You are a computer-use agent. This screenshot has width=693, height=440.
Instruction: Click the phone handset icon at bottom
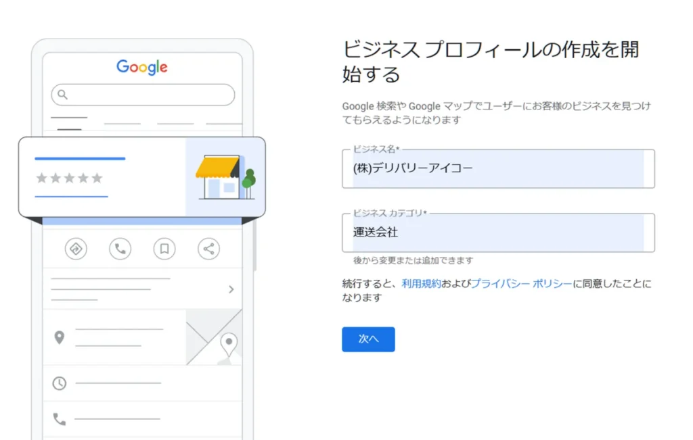point(60,420)
